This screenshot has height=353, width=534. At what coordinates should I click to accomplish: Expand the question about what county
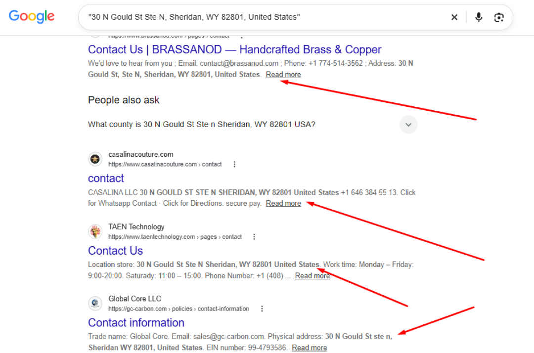click(x=202, y=125)
